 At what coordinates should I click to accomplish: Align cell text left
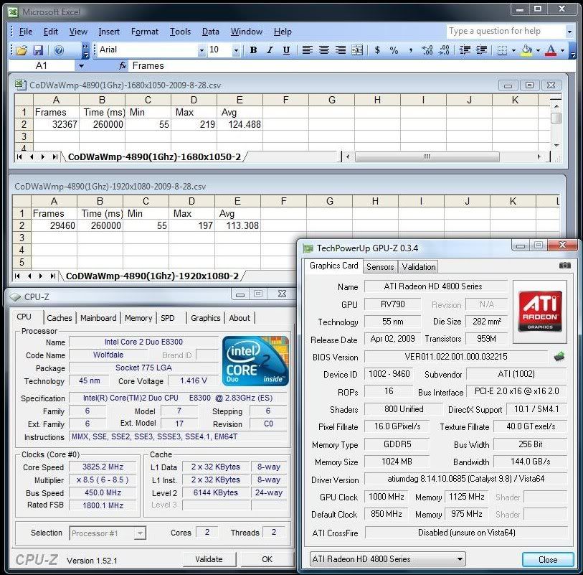pos(307,50)
